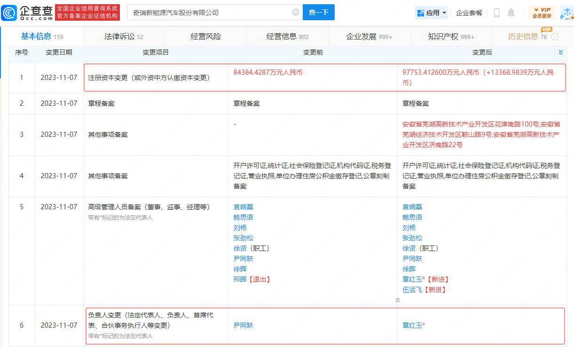574x347 pixels.
Task: Open the notifications bell
Action: (x=511, y=13)
